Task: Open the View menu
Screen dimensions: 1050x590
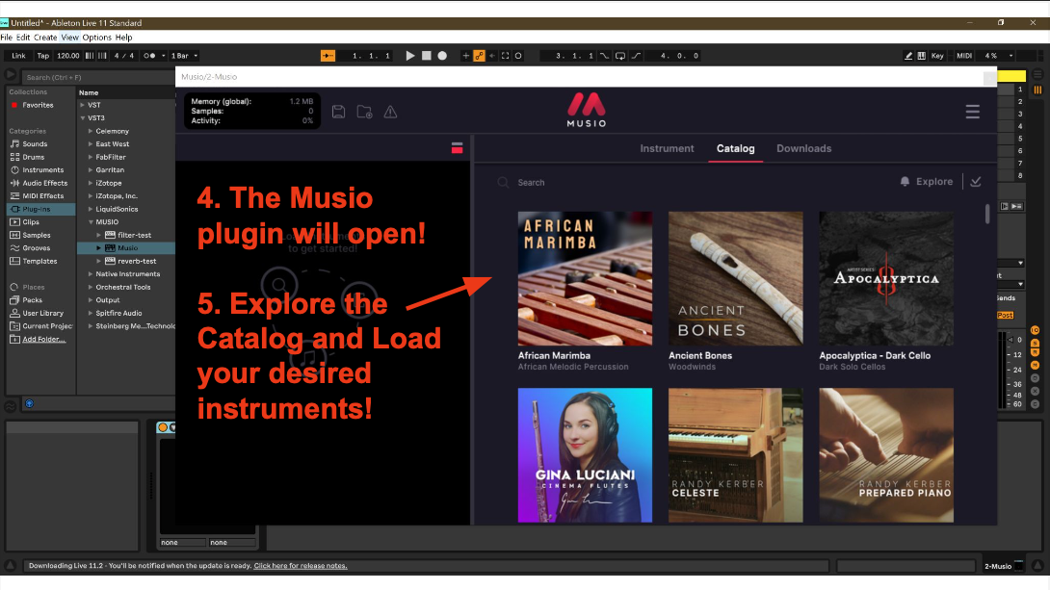Action: (69, 38)
